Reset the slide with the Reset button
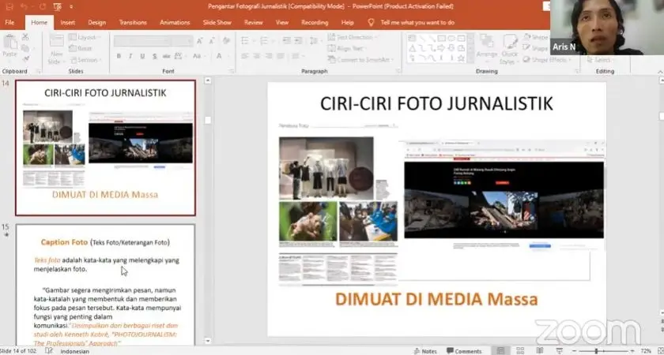 click(x=81, y=49)
